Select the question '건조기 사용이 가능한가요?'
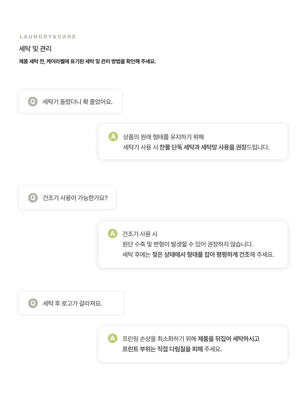Image resolution: width=307 pixels, height=397 pixels. 75,198
